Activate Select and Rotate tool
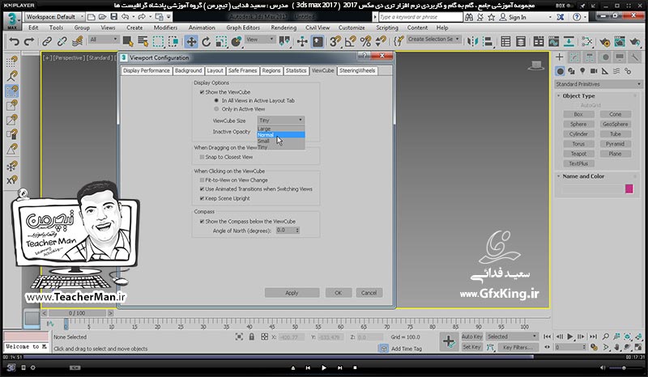The width and height of the screenshot is (648, 377). [206, 41]
